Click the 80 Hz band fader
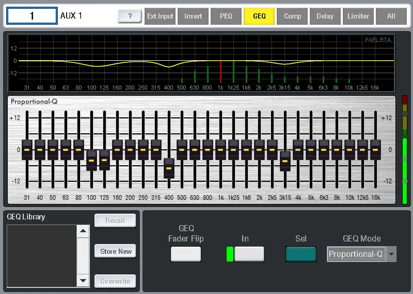This screenshot has height=294, width=413. coord(78,150)
